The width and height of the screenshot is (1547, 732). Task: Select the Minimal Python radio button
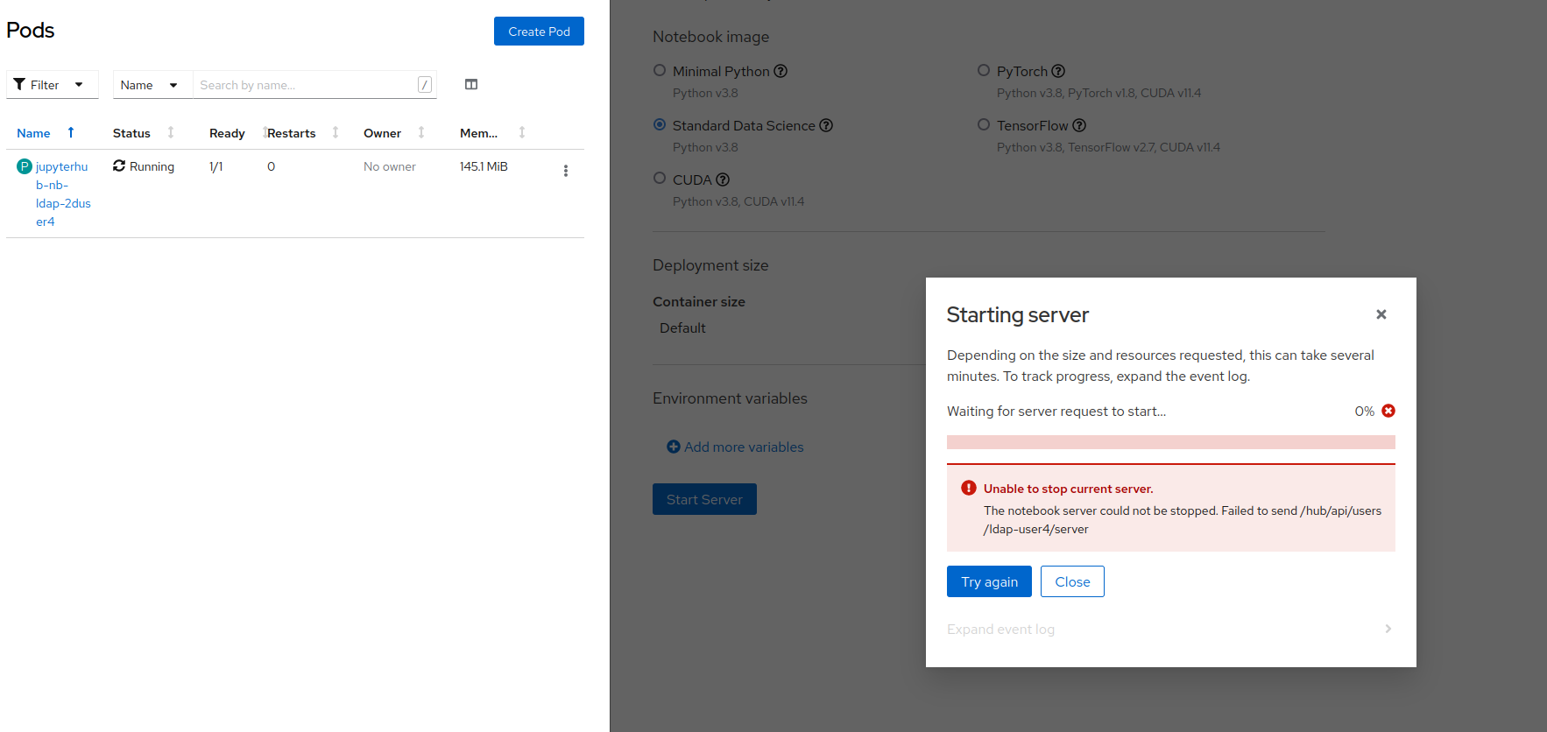tap(660, 70)
